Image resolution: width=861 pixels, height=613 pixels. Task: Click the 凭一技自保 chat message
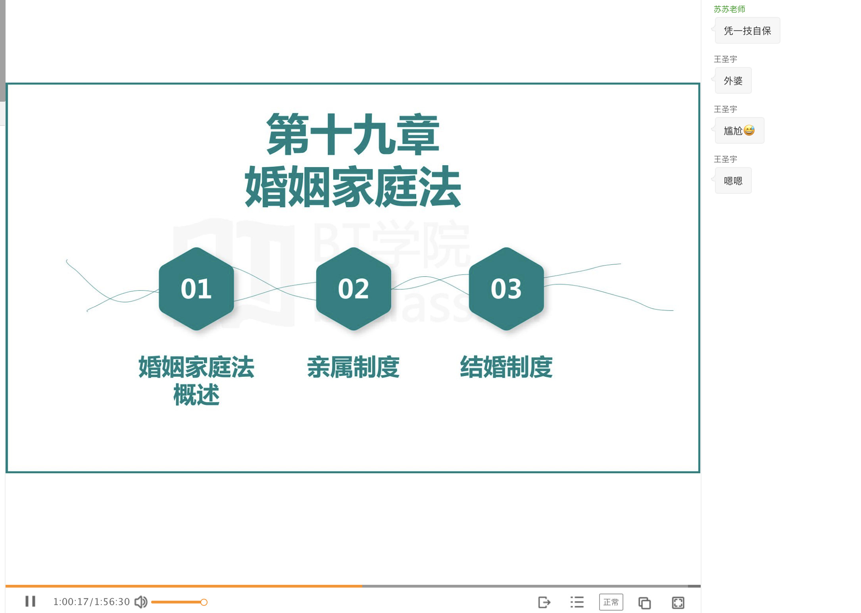pyautogui.click(x=748, y=31)
